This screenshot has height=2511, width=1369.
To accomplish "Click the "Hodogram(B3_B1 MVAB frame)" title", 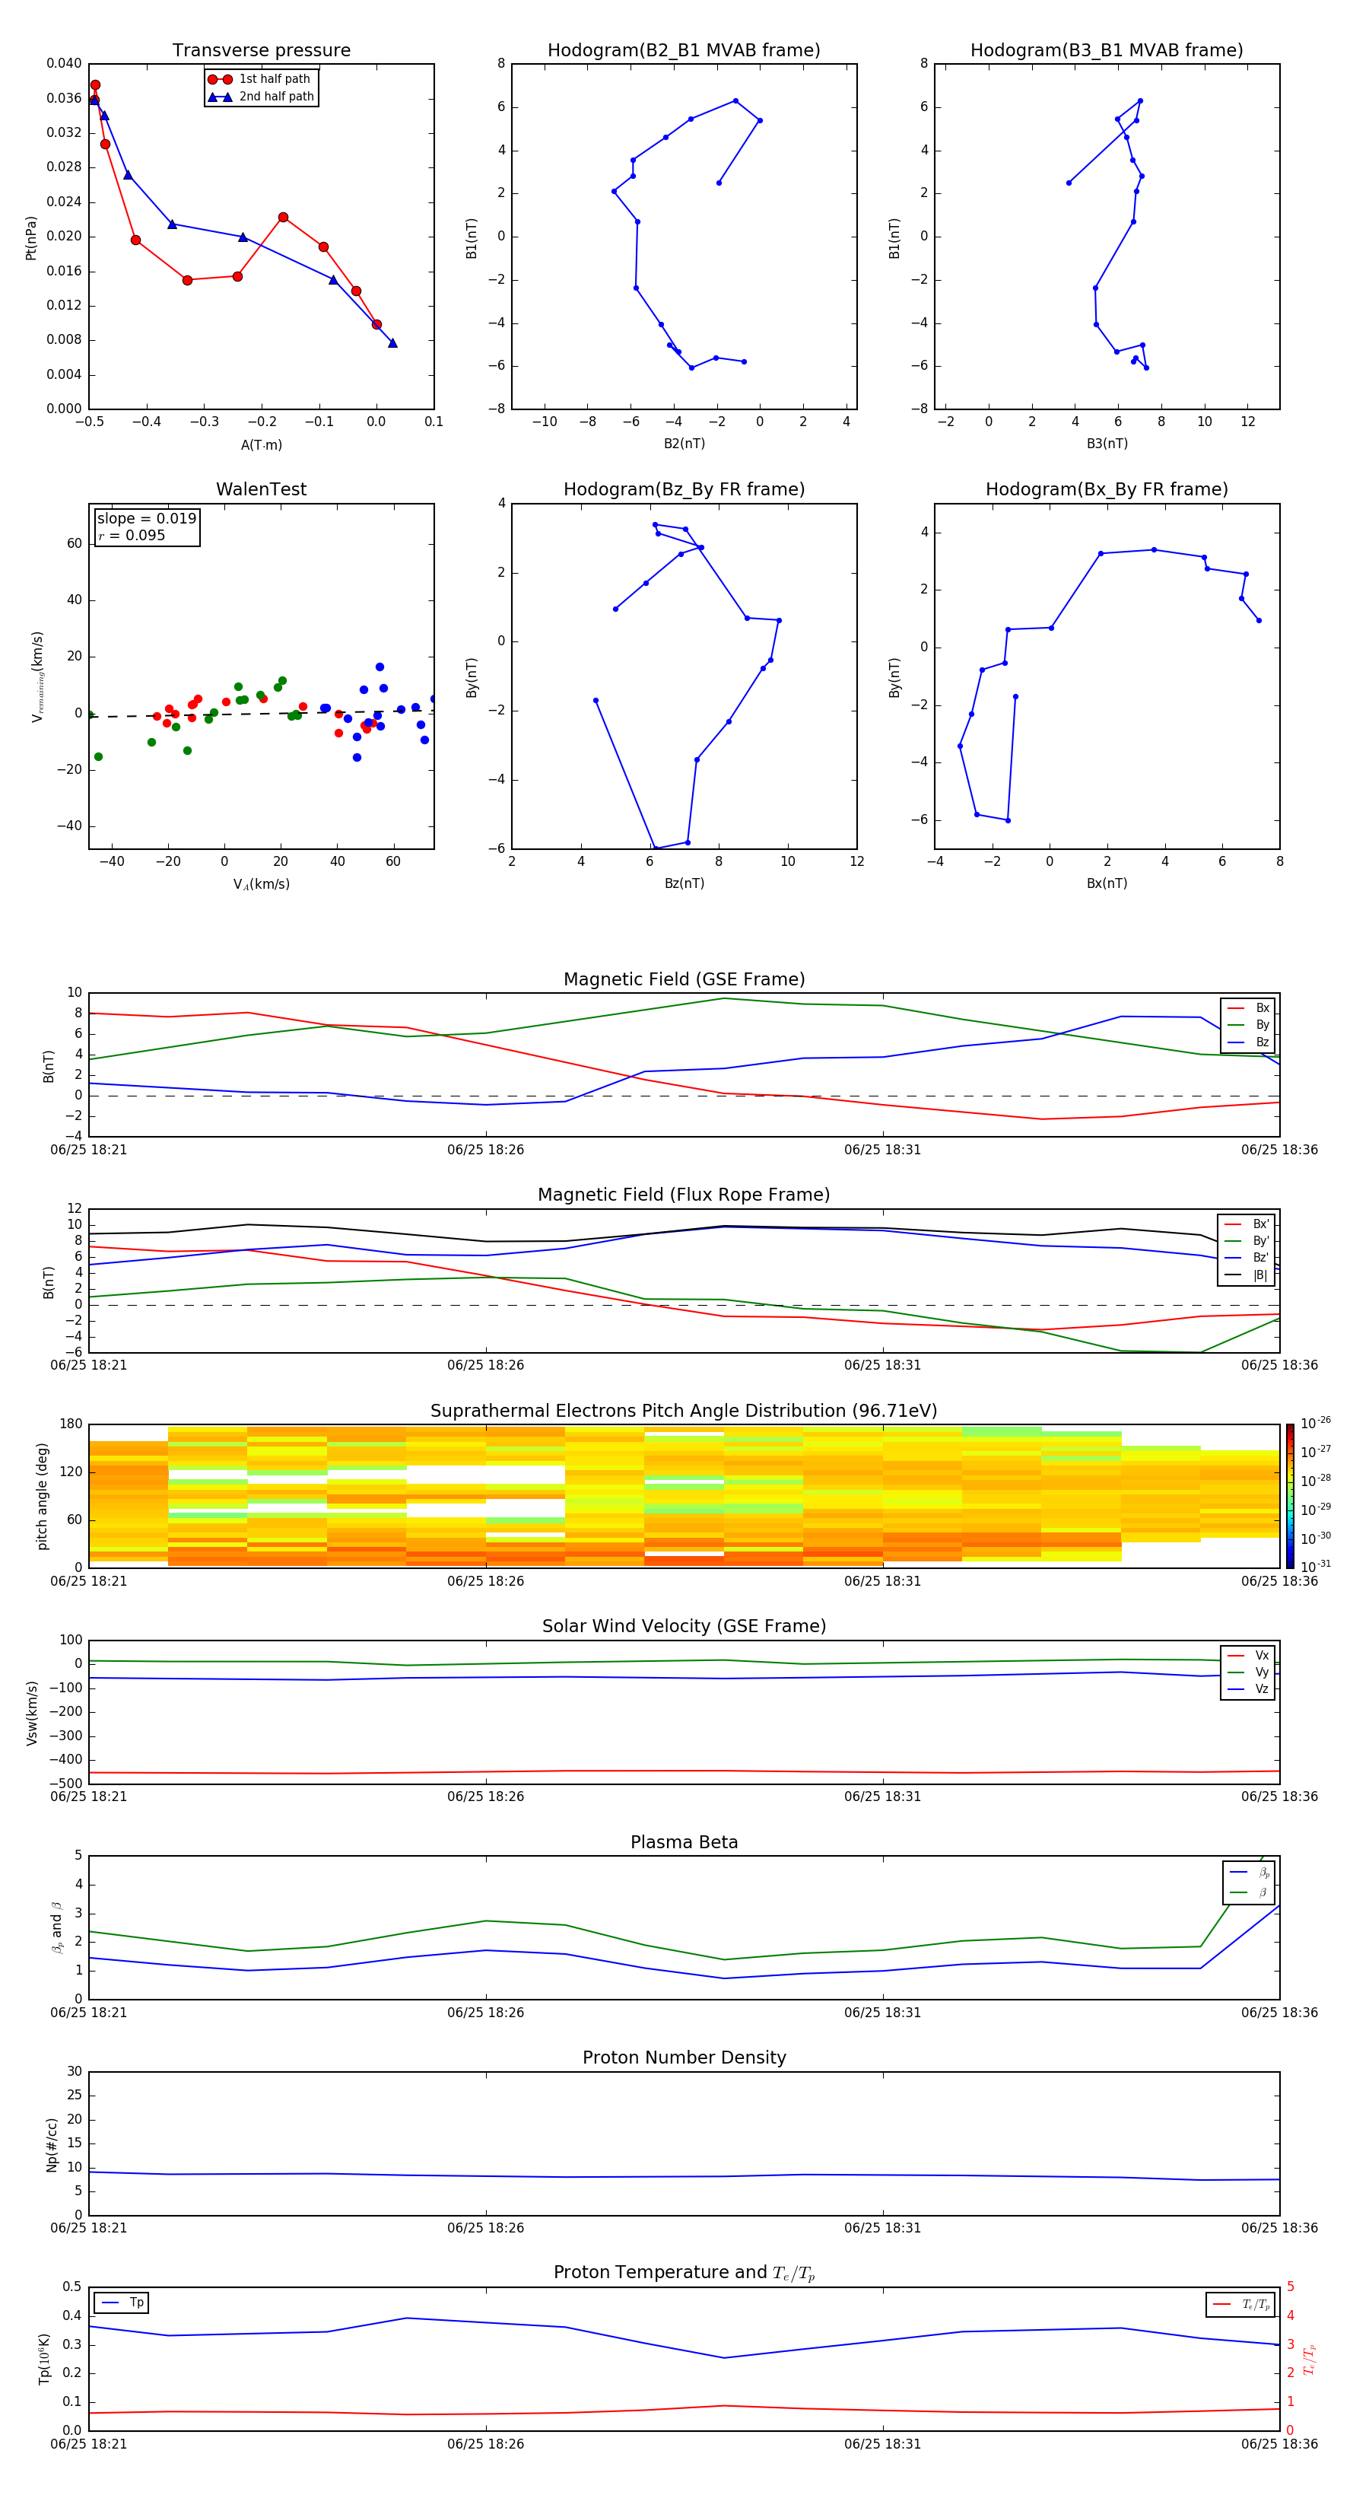I will click(1107, 51).
